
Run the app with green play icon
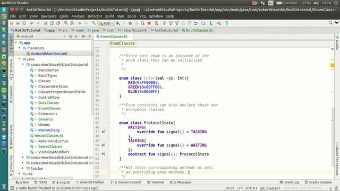[118, 23]
